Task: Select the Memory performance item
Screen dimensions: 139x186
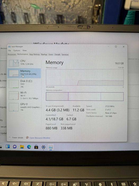Action: coord(24,73)
